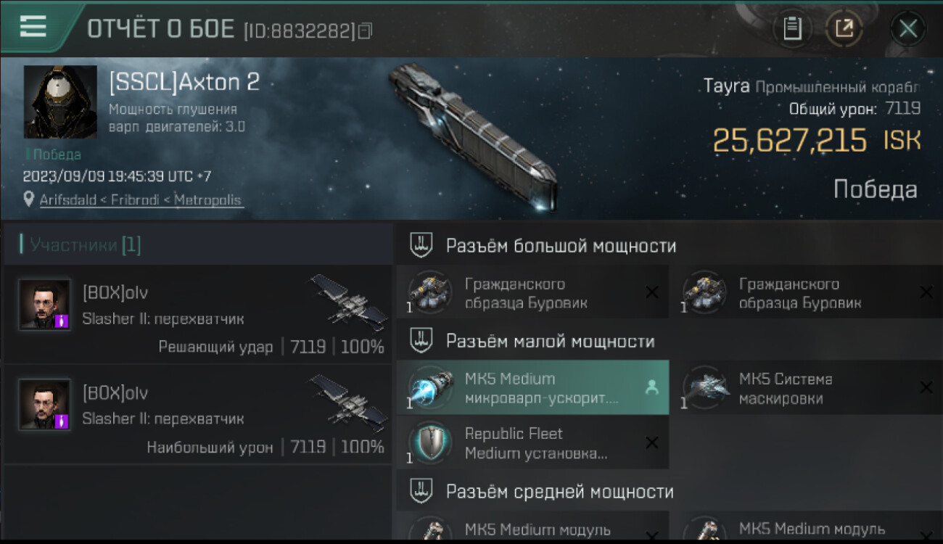Select the second Гражданского образца Буровик item

(x=807, y=292)
